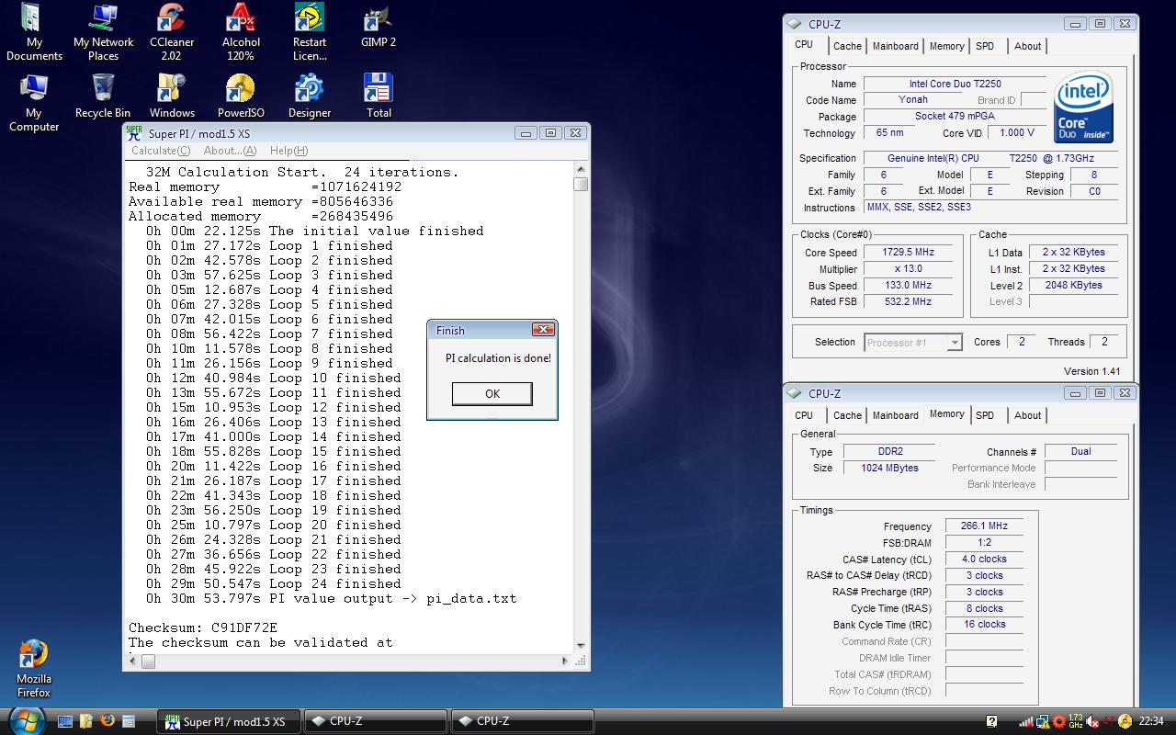Click the gold disc tray icon
The image size is (1176, 735).
1125,721
